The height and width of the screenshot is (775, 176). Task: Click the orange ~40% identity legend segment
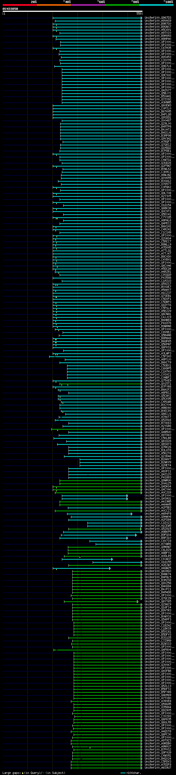(54, 5)
